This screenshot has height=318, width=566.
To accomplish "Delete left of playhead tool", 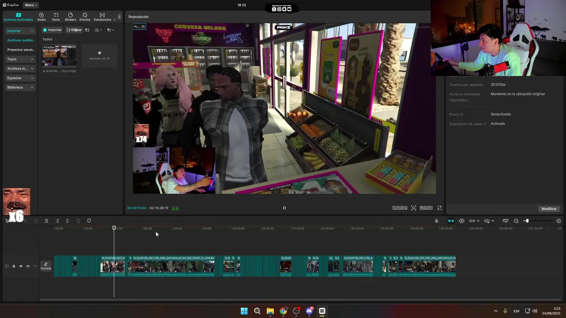I will coord(57,221).
